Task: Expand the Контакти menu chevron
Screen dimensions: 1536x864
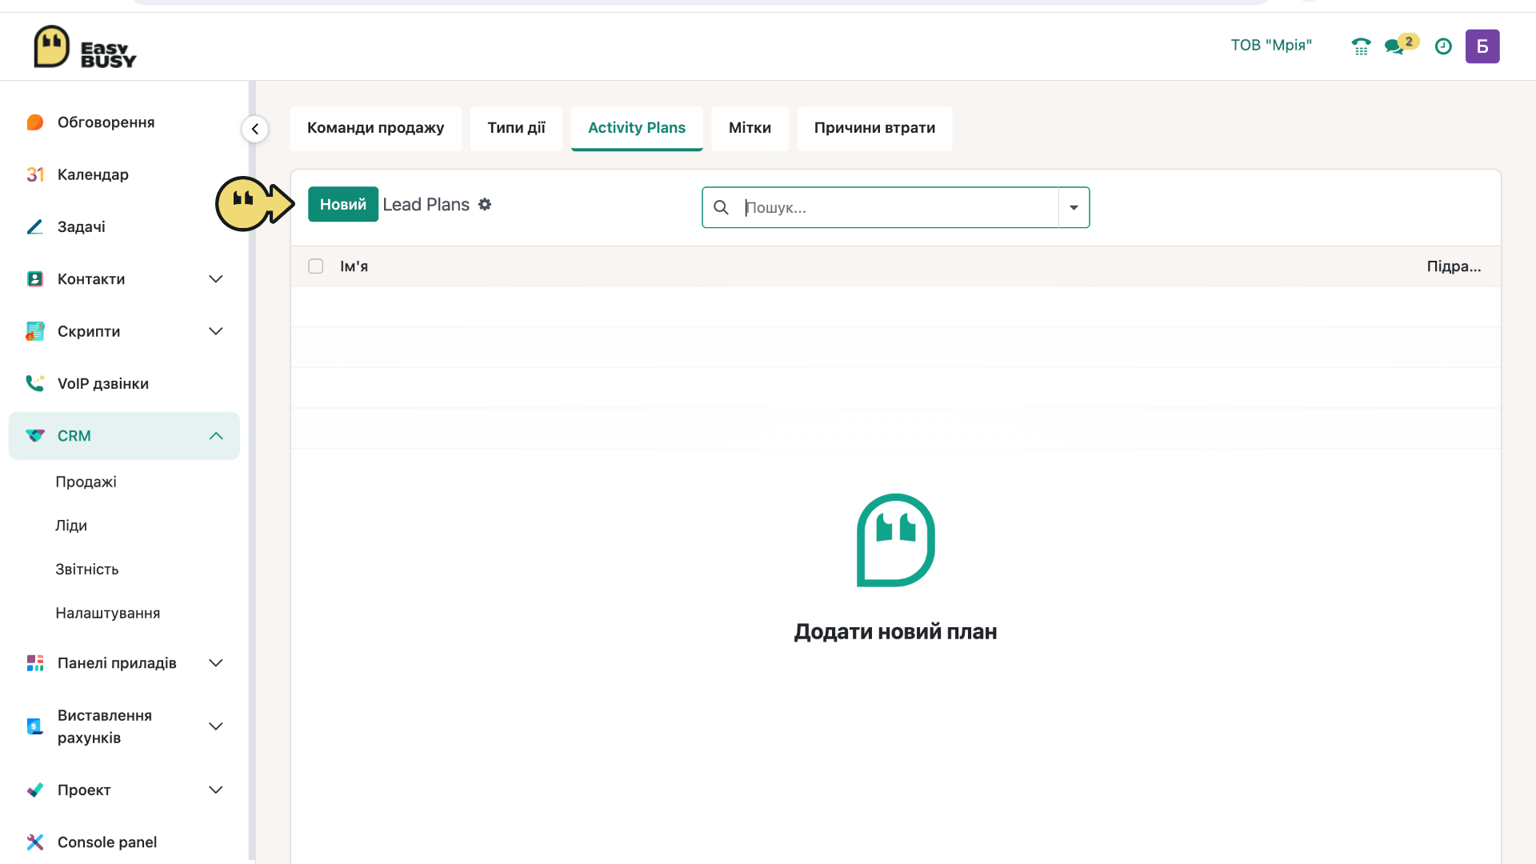Action: 216,279
